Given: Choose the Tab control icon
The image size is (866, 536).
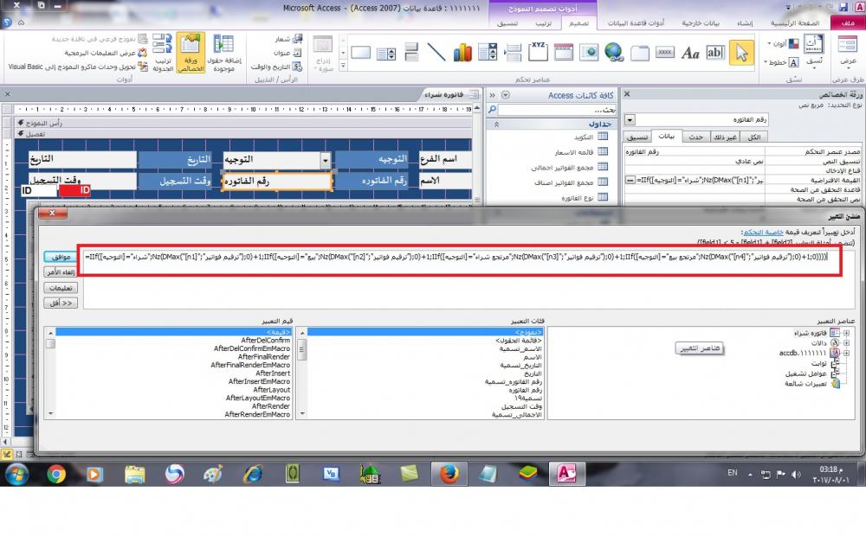Looking at the screenshot, I should [640, 53].
